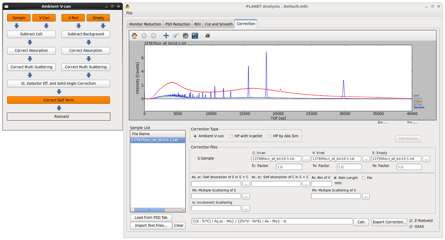Browse for V: V-rod file
Screen dimensions: 445x240
click(366, 159)
